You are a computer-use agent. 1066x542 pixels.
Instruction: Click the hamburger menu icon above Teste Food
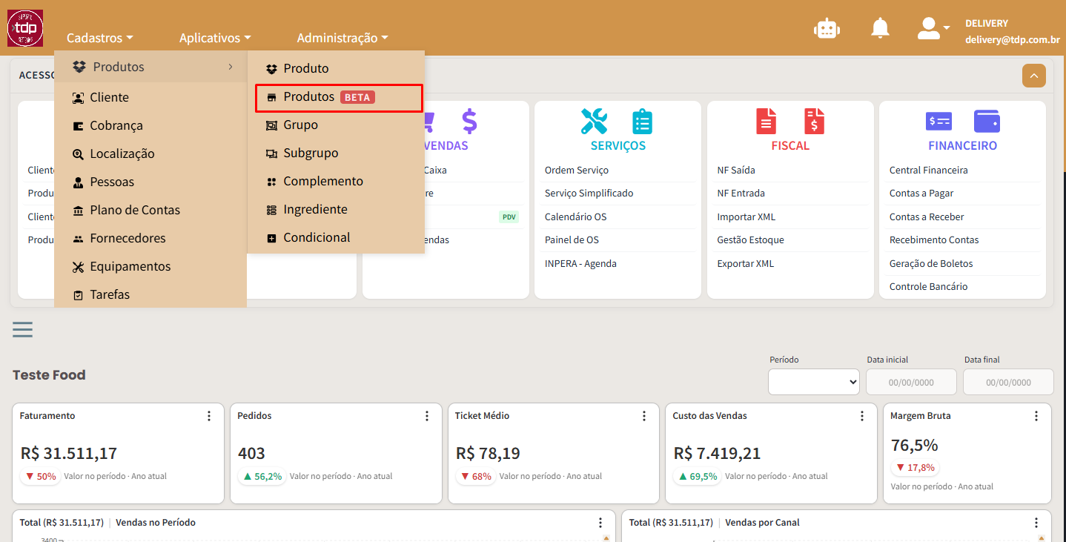22,329
